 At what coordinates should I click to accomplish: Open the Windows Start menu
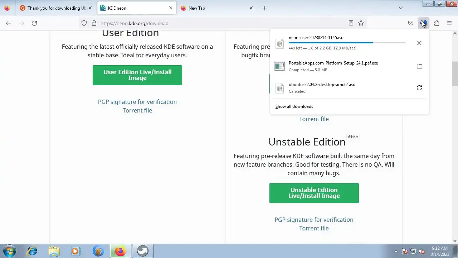10,251
